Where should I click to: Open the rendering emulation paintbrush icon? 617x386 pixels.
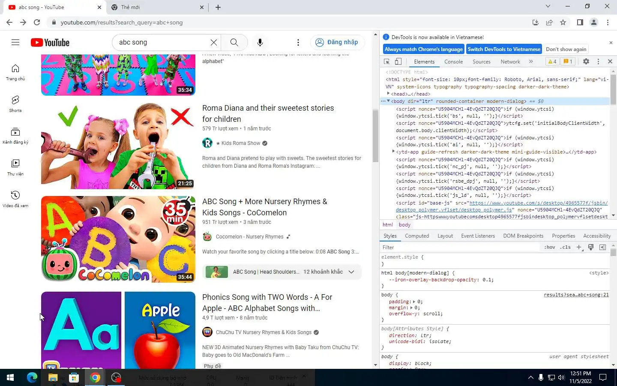coord(591,247)
